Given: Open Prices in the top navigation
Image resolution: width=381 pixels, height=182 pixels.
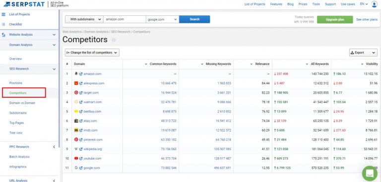Looking at the screenshot, I should pyautogui.click(x=303, y=4).
